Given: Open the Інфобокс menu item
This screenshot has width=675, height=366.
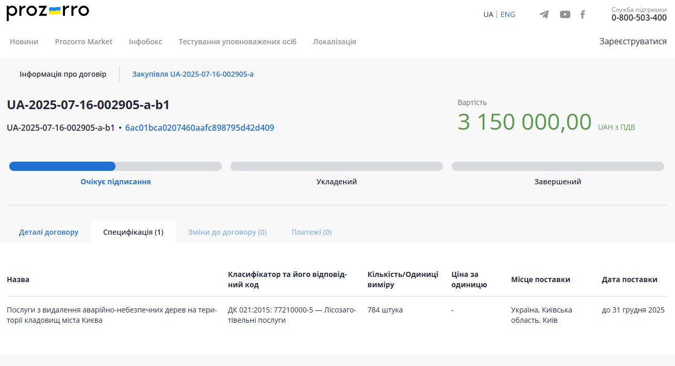Looking at the screenshot, I should [145, 42].
